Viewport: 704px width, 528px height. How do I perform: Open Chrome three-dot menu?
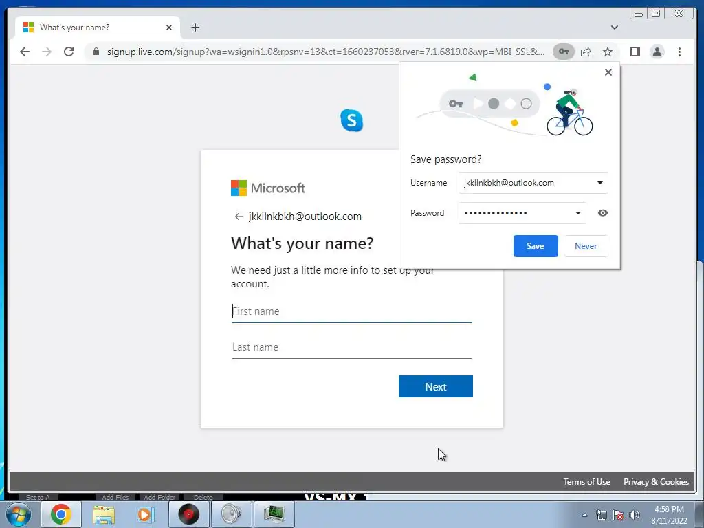[x=679, y=52]
